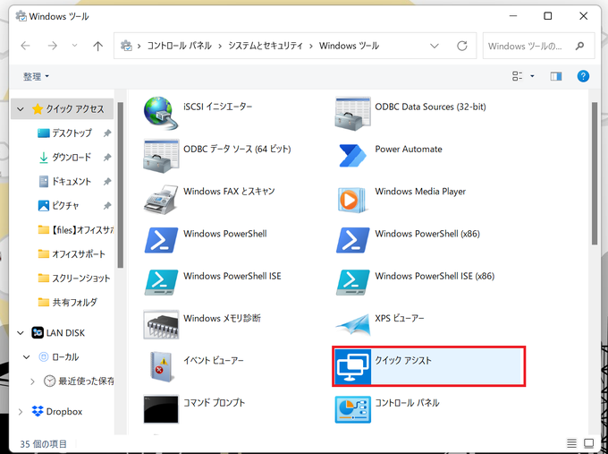Switch to large icons view in status bar

[588, 442]
